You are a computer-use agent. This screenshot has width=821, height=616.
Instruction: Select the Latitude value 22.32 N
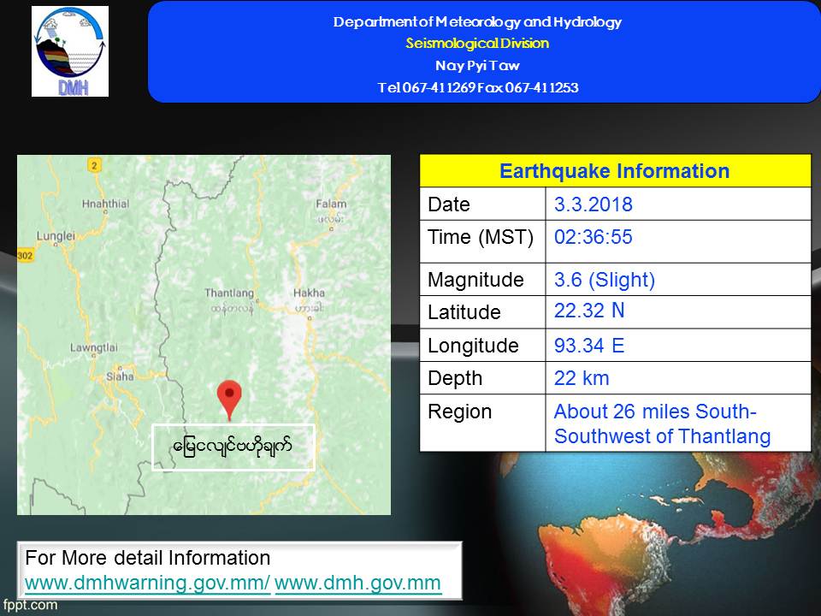(589, 311)
